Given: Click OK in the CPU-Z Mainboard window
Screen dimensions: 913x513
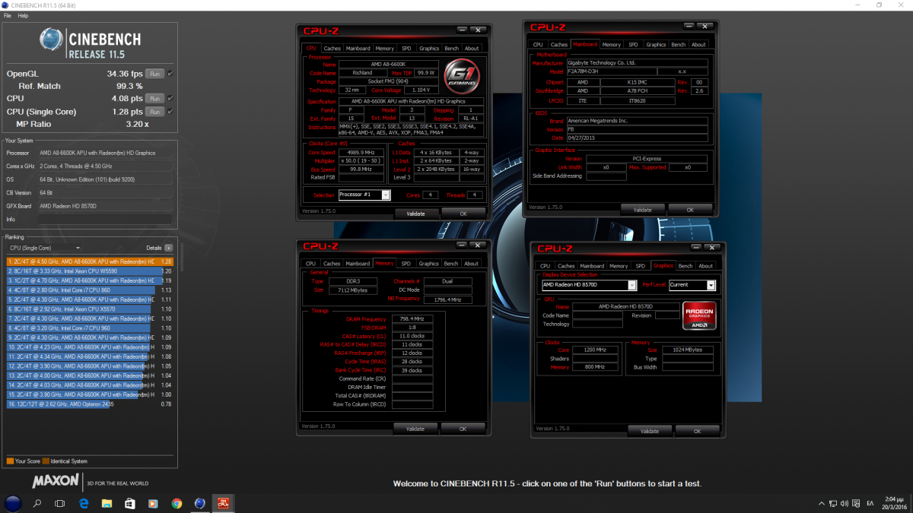Looking at the screenshot, I should pyautogui.click(x=690, y=210).
